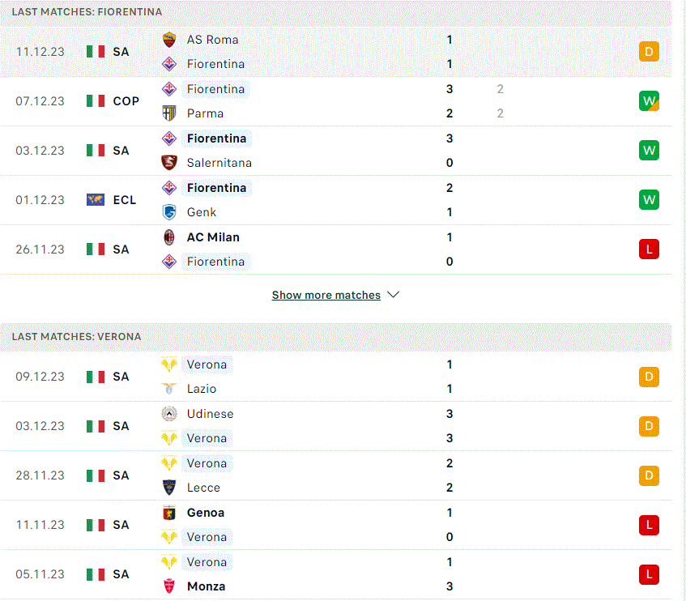Click the Genk team logo

point(169,212)
